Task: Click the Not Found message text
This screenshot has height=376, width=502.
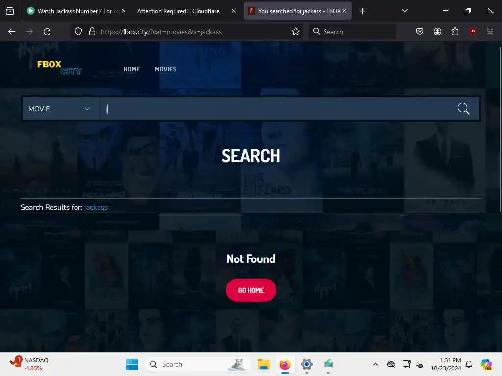Action: [251, 258]
